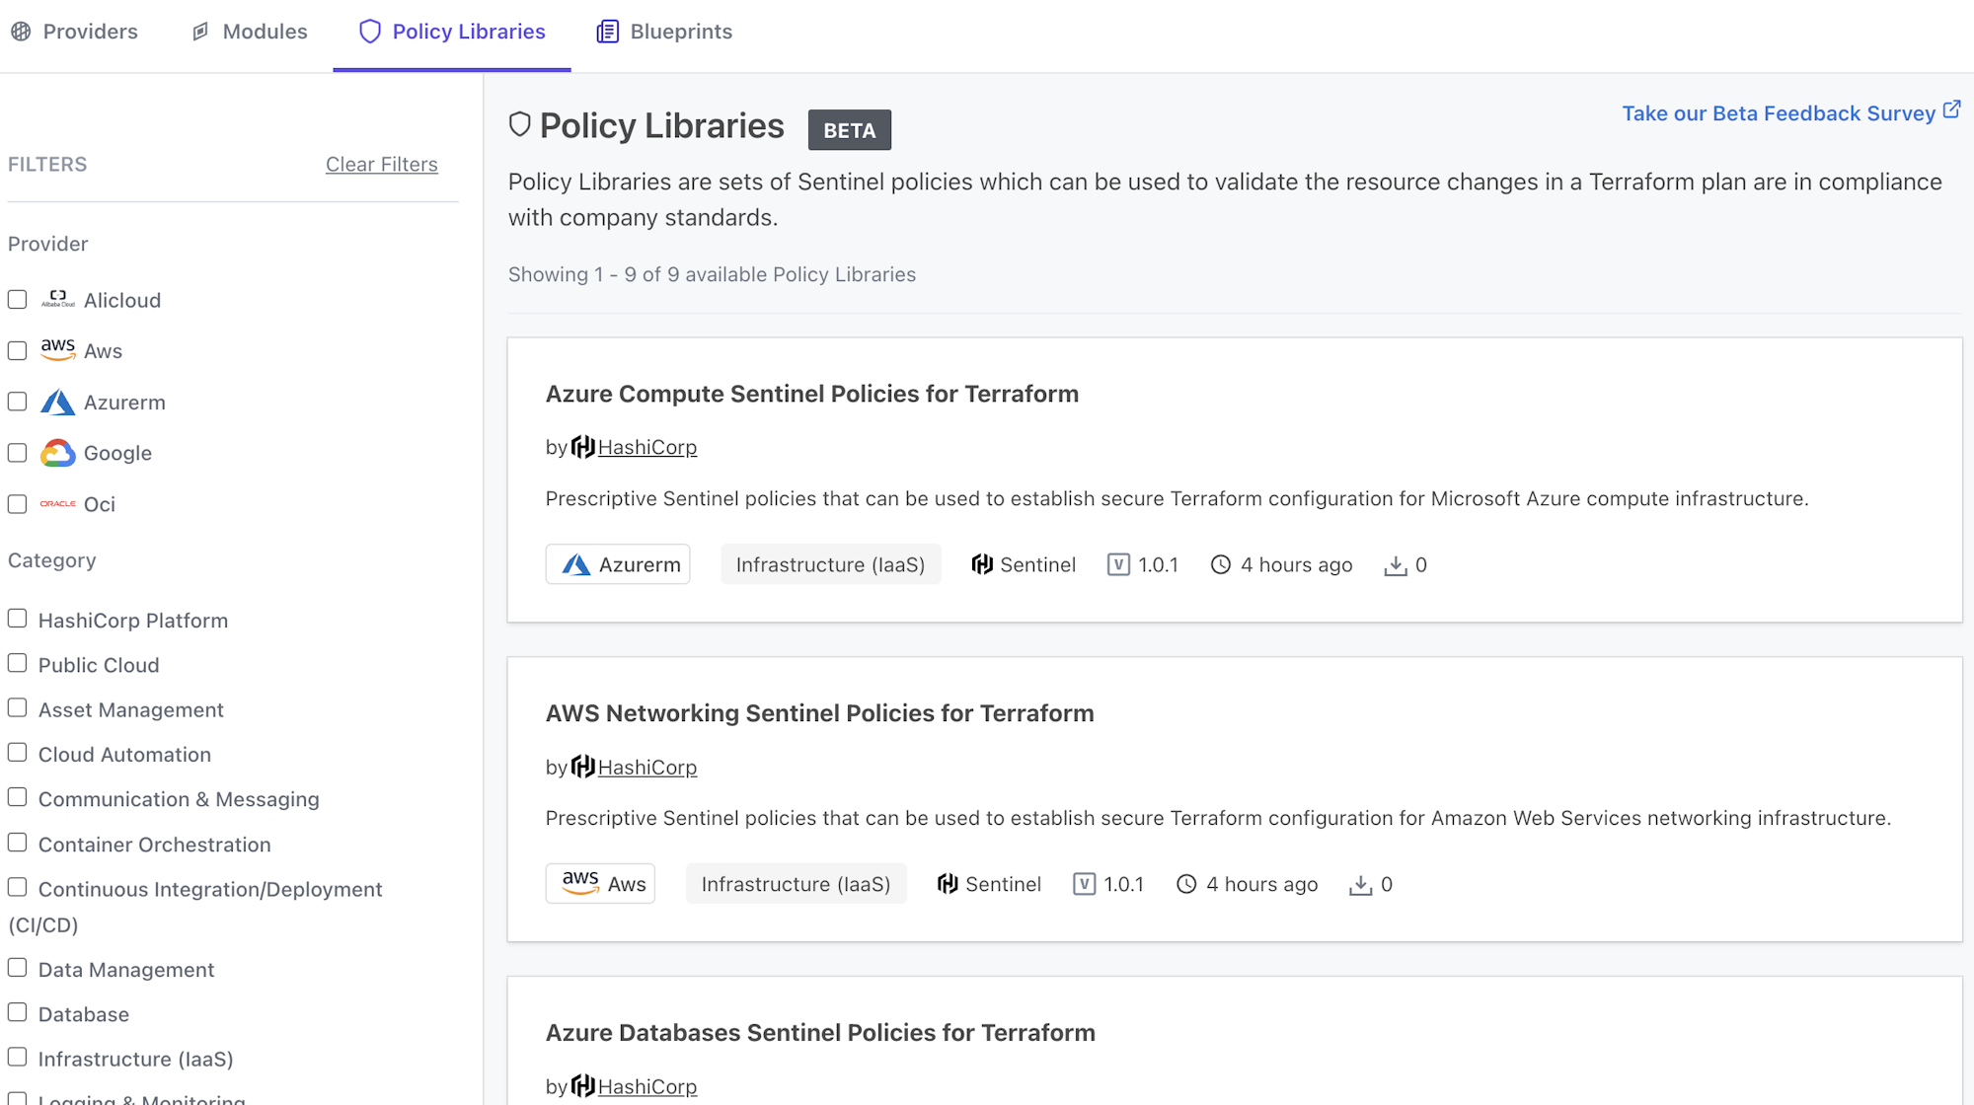This screenshot has width=1974, height=1105.
Task: Click the Clear Filters link
Action: (382, 164)
